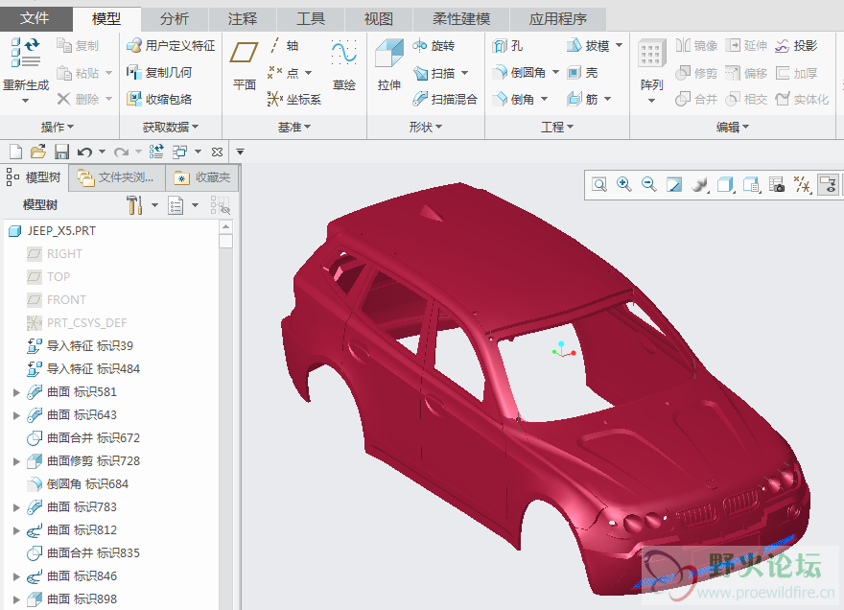
Task: Open the Draft (拔模) dropdown arrow
Action: pos(619,45)
